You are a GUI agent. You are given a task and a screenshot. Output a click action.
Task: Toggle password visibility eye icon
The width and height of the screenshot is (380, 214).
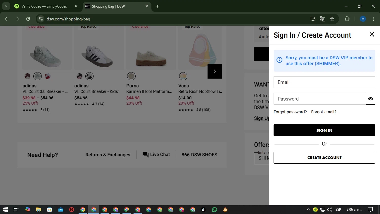pos(370,99)
